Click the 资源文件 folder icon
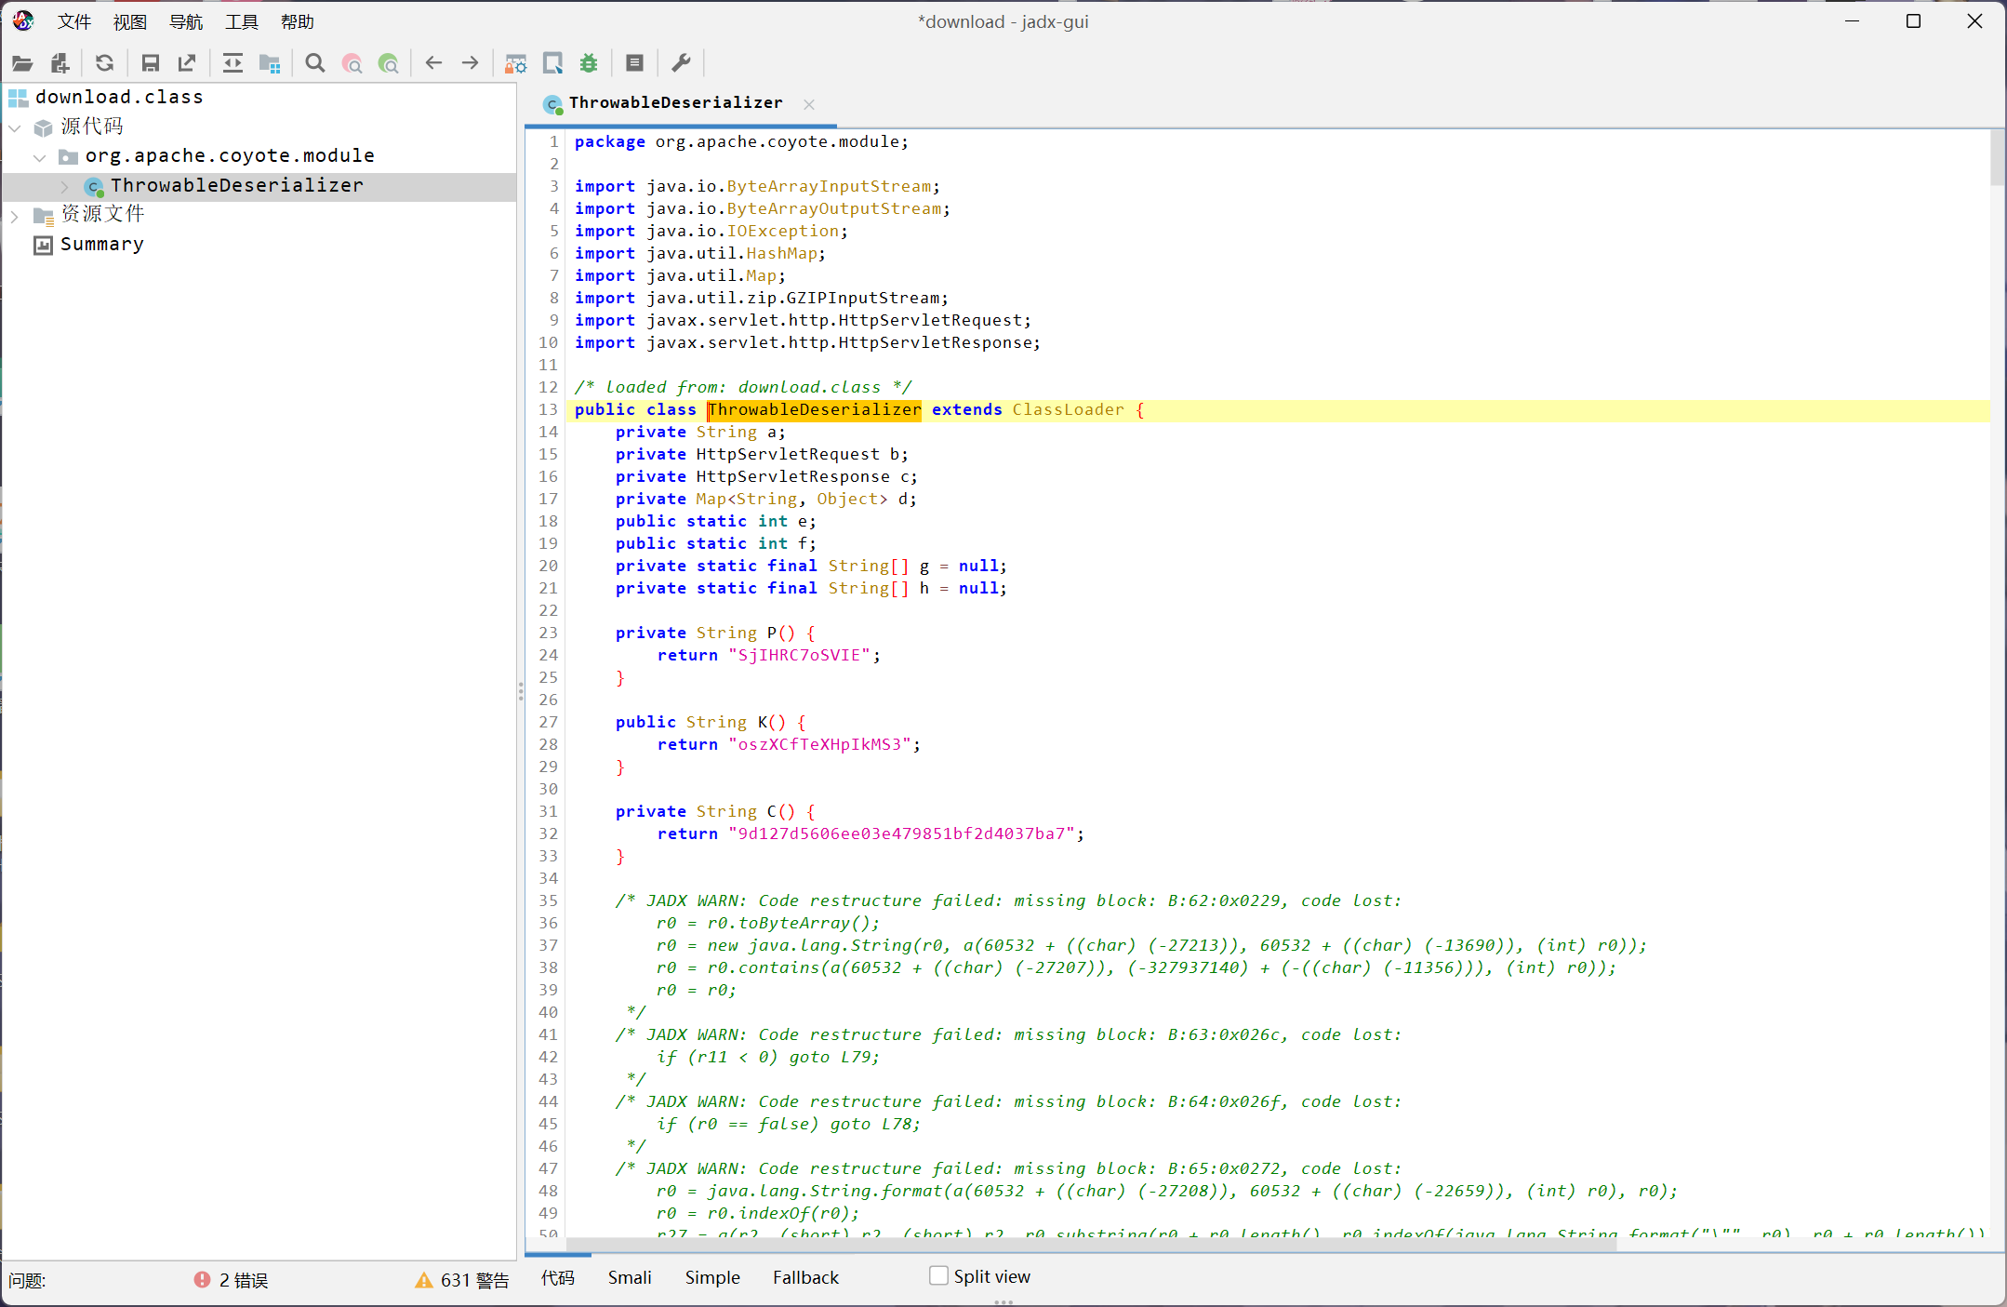 (x=44, y=216)
